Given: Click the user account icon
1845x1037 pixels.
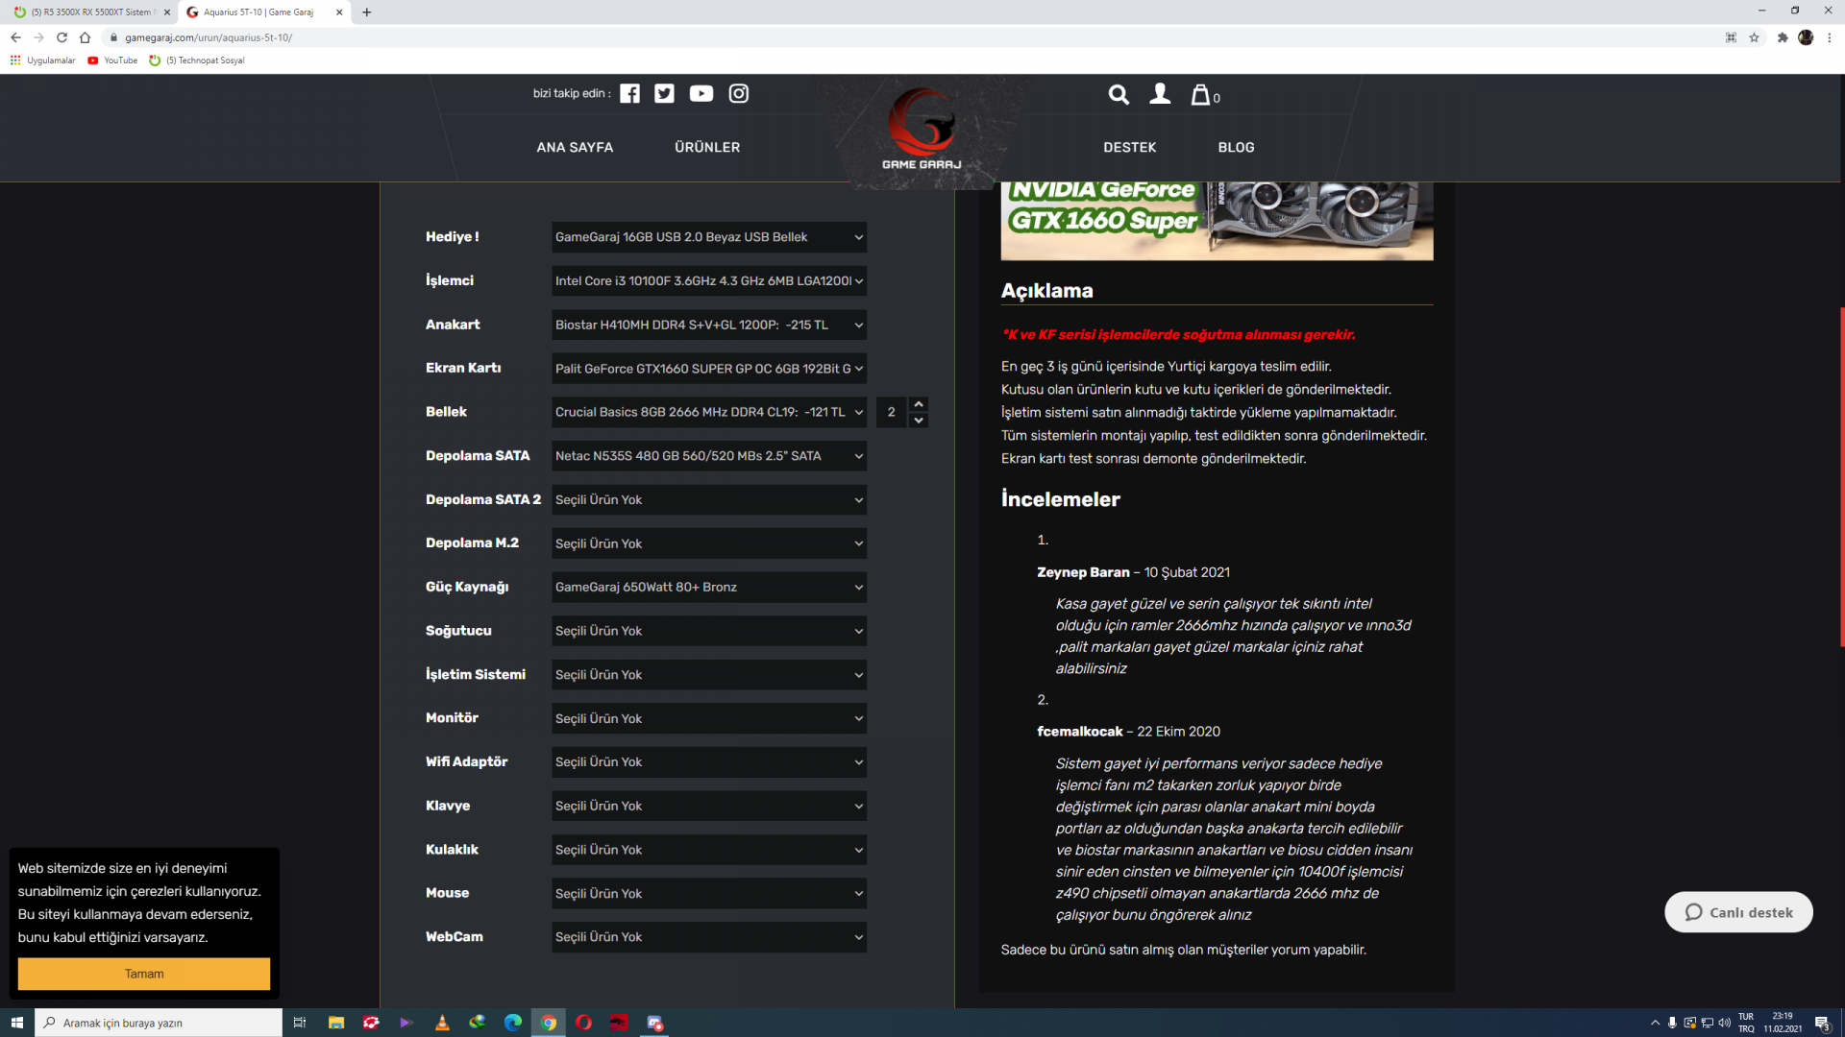Looking at the screenshot, I should coord(1160,94).
